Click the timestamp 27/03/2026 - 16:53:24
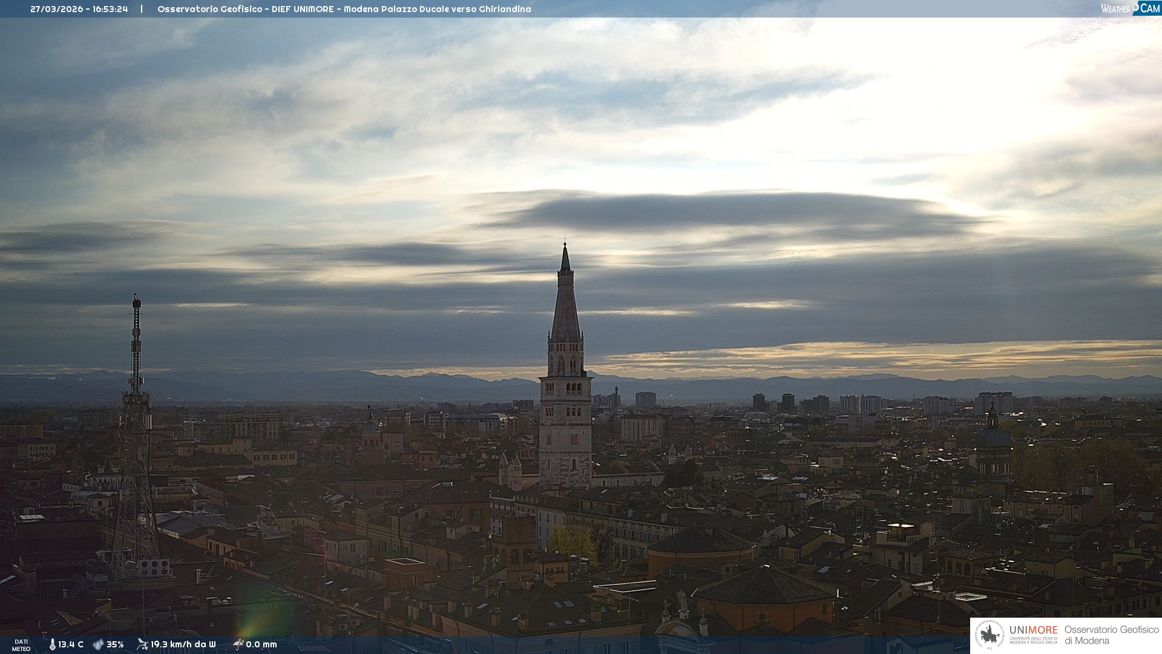Screen dimensions: 1162x654 (x=79, y=9)
